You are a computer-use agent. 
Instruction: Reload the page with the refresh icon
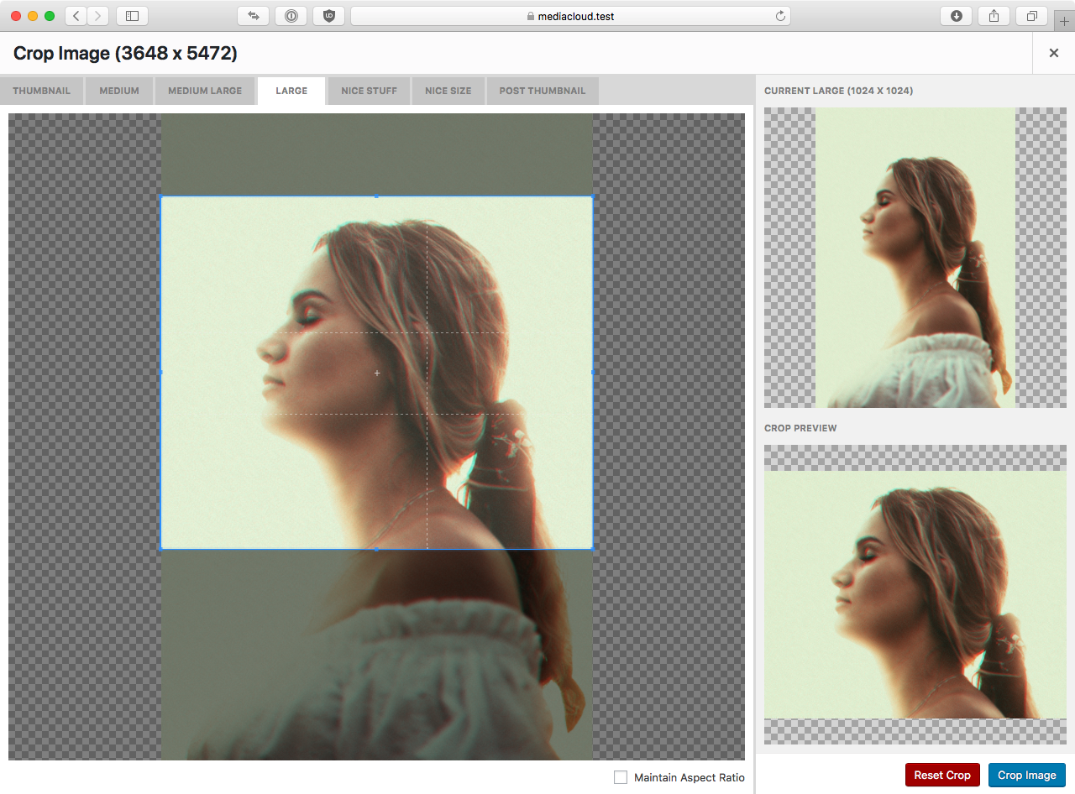[780, 16]
